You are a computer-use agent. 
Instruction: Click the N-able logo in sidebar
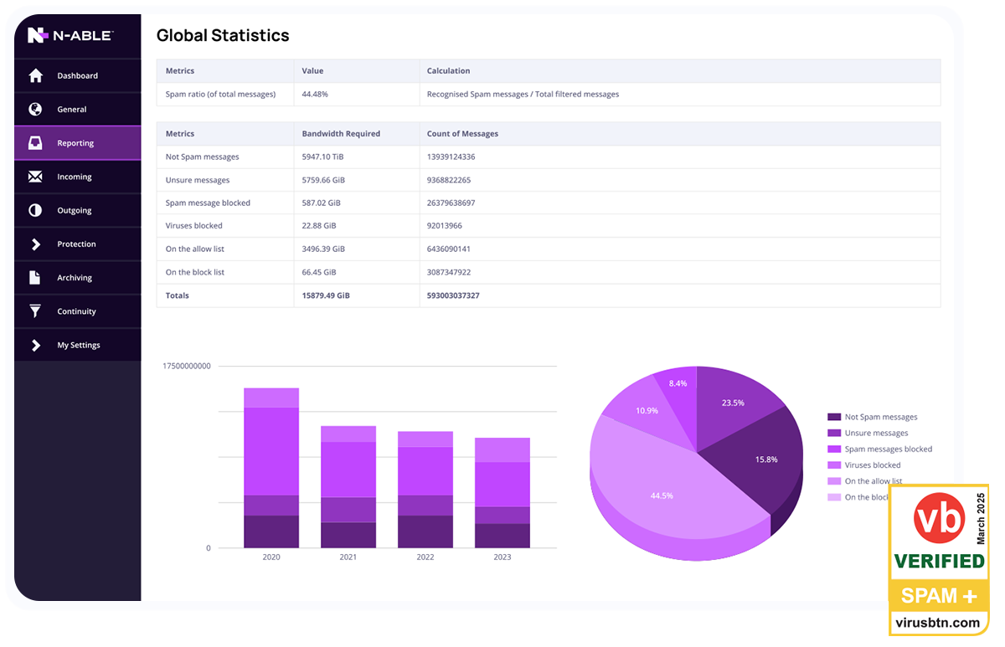tap(70, 35)
